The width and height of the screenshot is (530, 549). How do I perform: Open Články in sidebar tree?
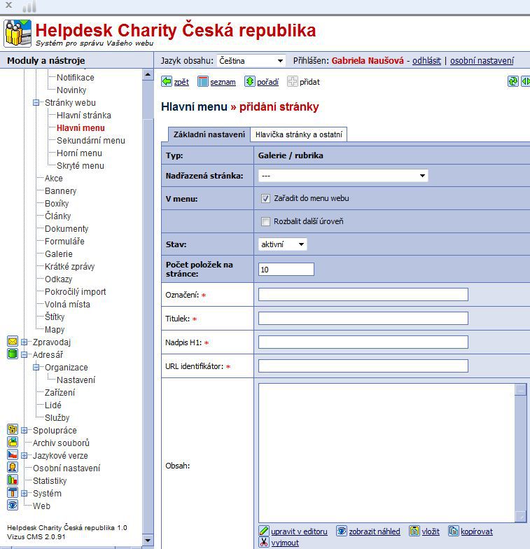pyautogui.click(x=57, y=216)
